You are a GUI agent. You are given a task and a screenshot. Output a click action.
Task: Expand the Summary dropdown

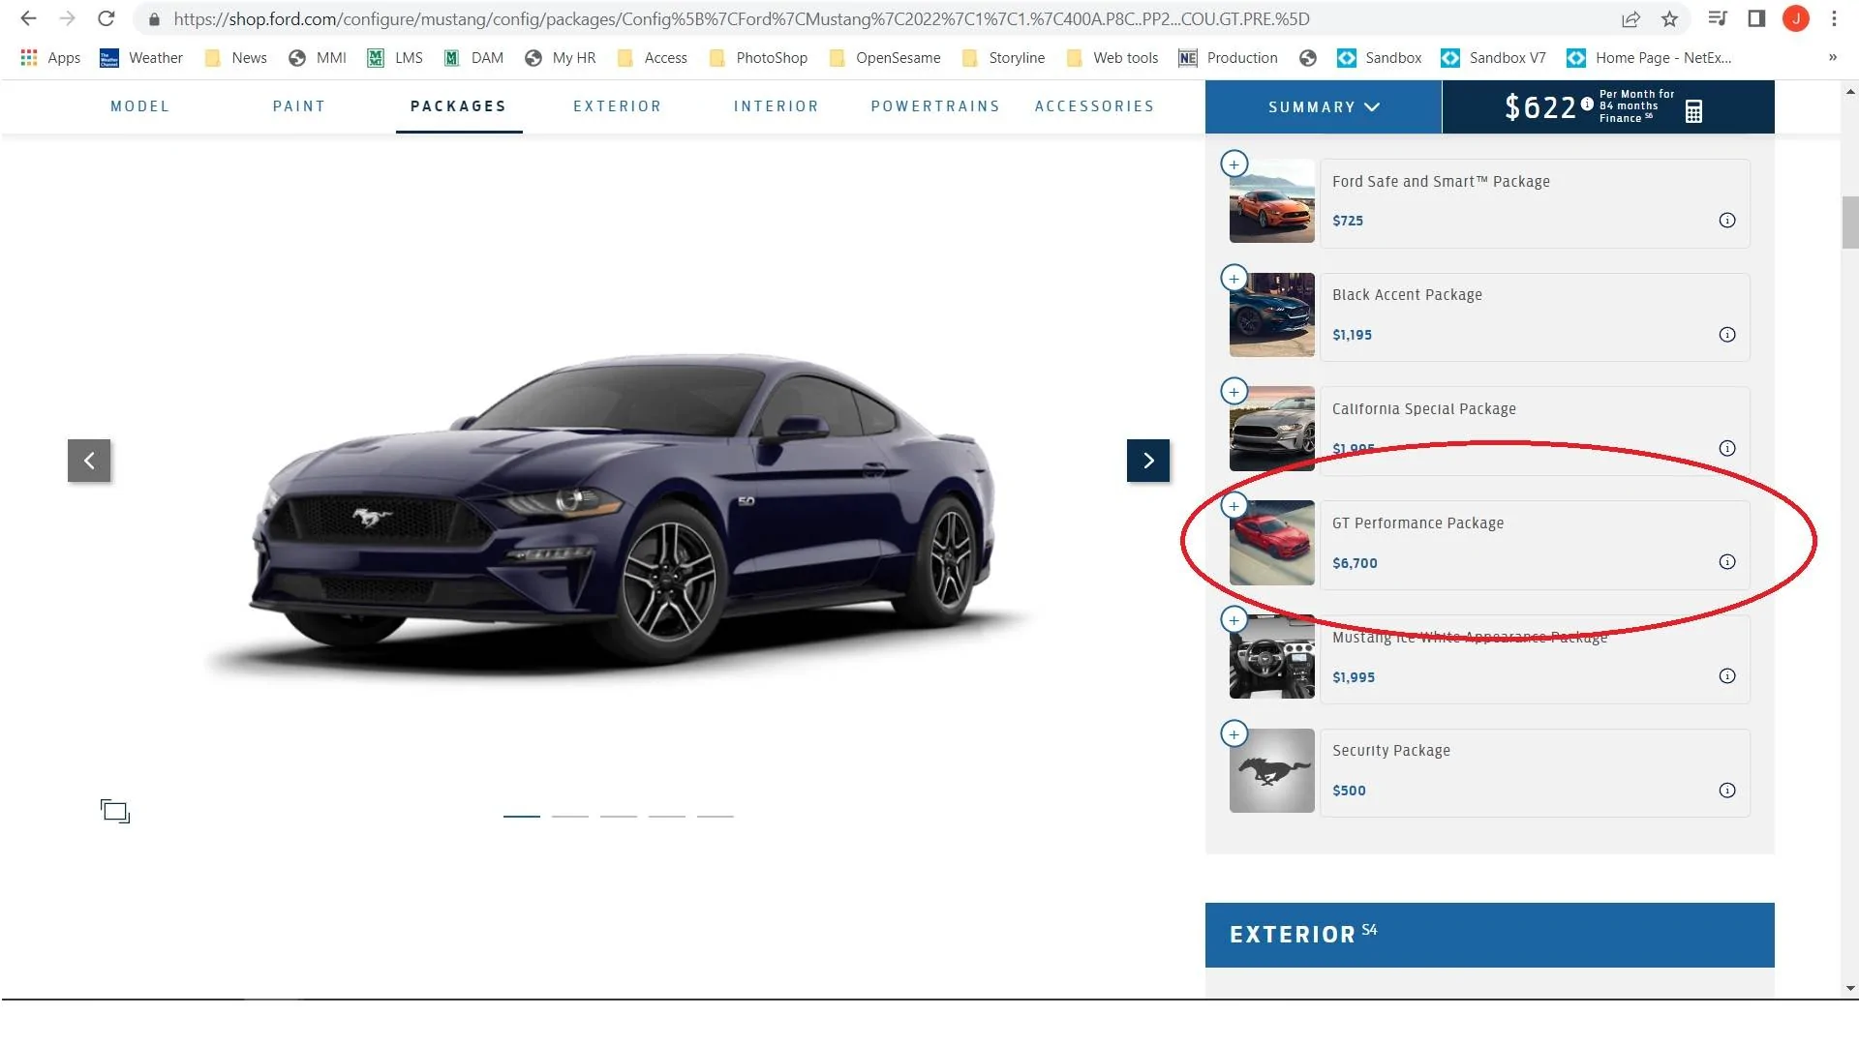coord(1324,106)
